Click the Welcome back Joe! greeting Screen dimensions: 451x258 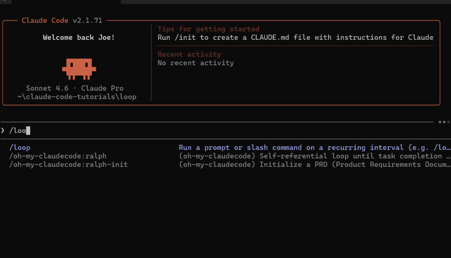pos(79,37)
